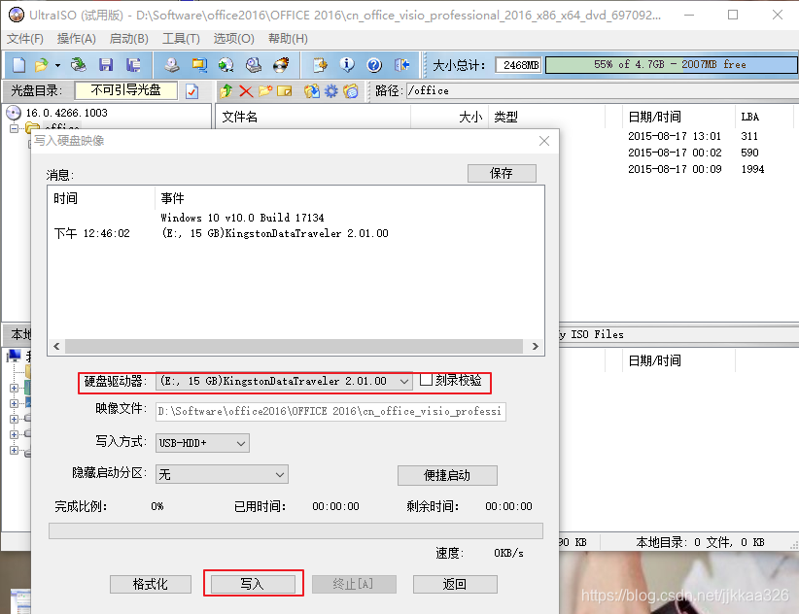The width and height of the screenshot is (799, 614).
Task: Click the Compress ISO disc icon
Action: (226, 65)
